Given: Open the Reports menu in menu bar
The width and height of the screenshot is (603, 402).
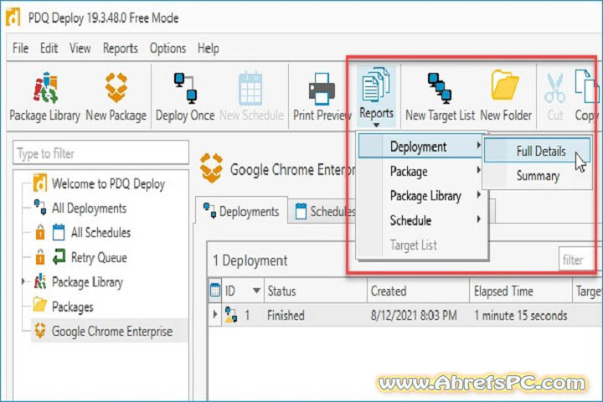Looking at the screenshot, I should (x=120, y=48).
